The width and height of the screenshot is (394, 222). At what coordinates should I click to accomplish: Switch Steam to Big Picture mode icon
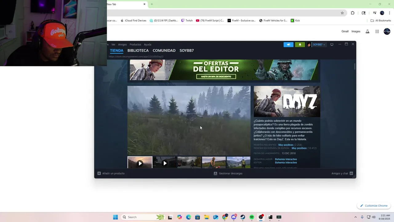pos(332,44)
